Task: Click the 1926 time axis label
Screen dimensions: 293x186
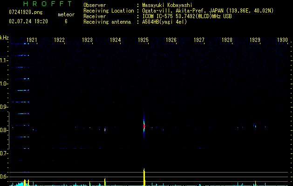Action: (171, 40)
